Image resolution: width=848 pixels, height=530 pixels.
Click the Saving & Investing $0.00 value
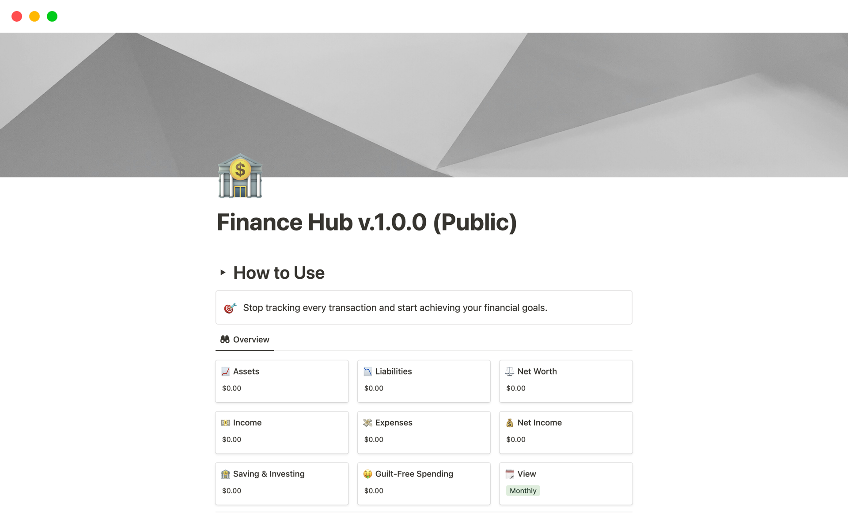tap(232, 490)
